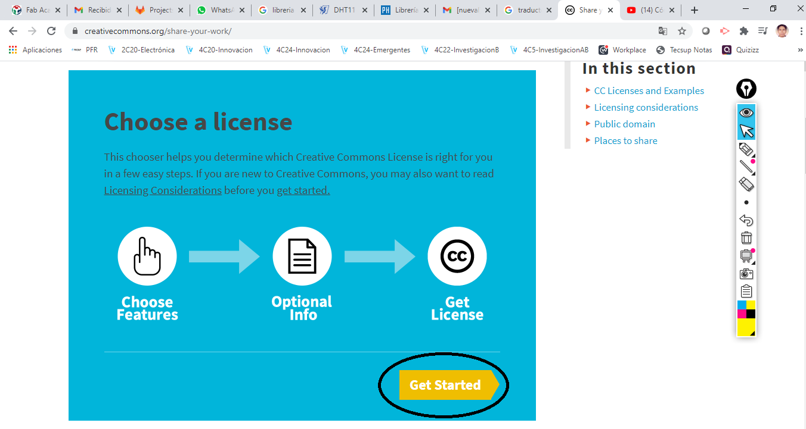Click the red video recorder extension icon
Viewport: 806px width, 429px height.
[x=725, y=31]
